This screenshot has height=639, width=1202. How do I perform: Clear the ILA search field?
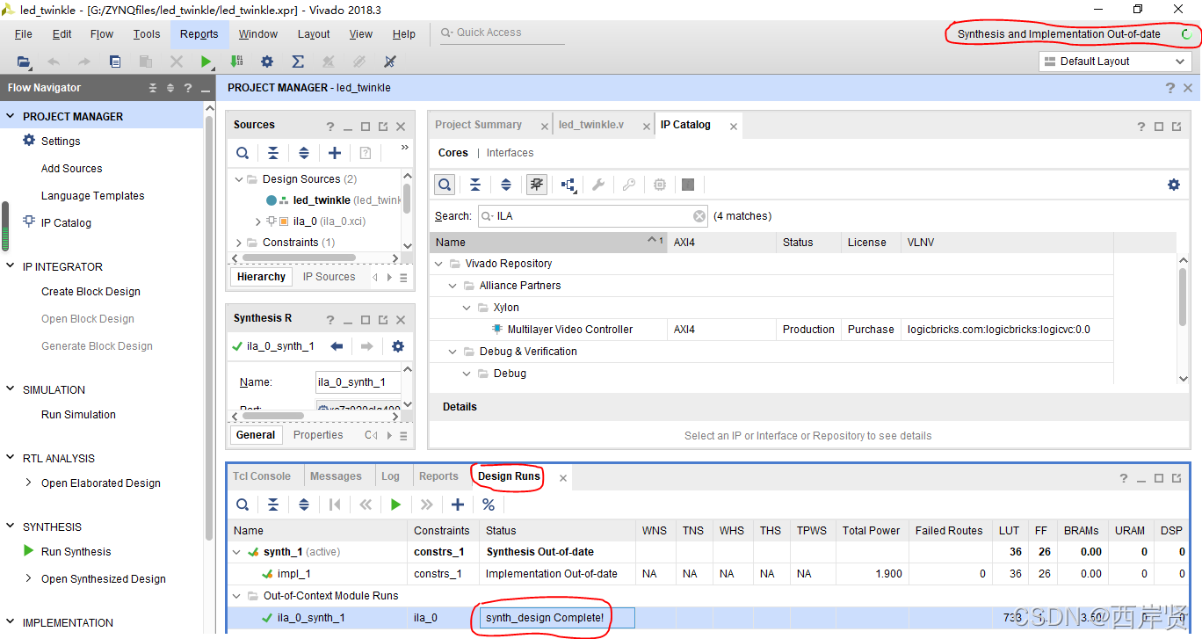click(x=699, y=216)
